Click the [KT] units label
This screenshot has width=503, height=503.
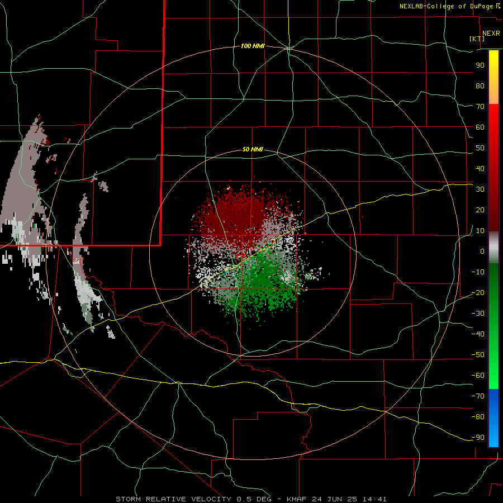point(477,39)
